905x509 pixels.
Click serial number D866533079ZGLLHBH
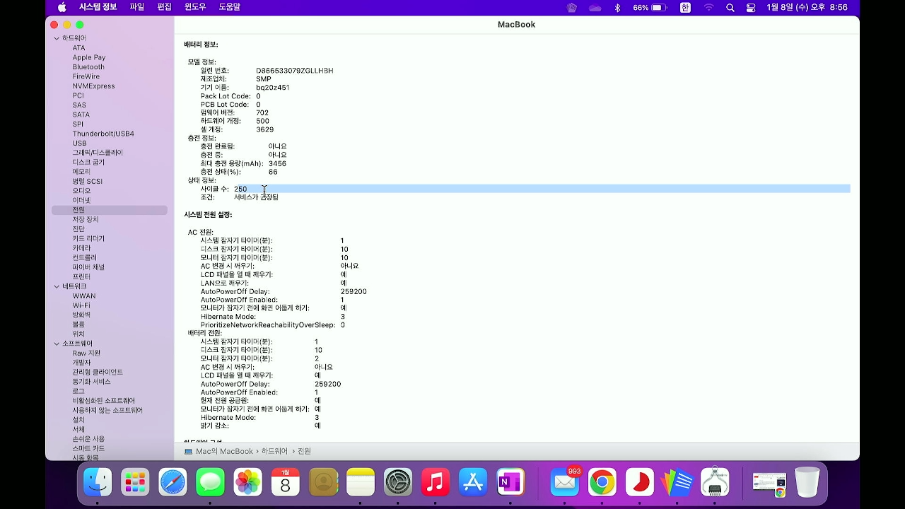click(x=295, y=71)
